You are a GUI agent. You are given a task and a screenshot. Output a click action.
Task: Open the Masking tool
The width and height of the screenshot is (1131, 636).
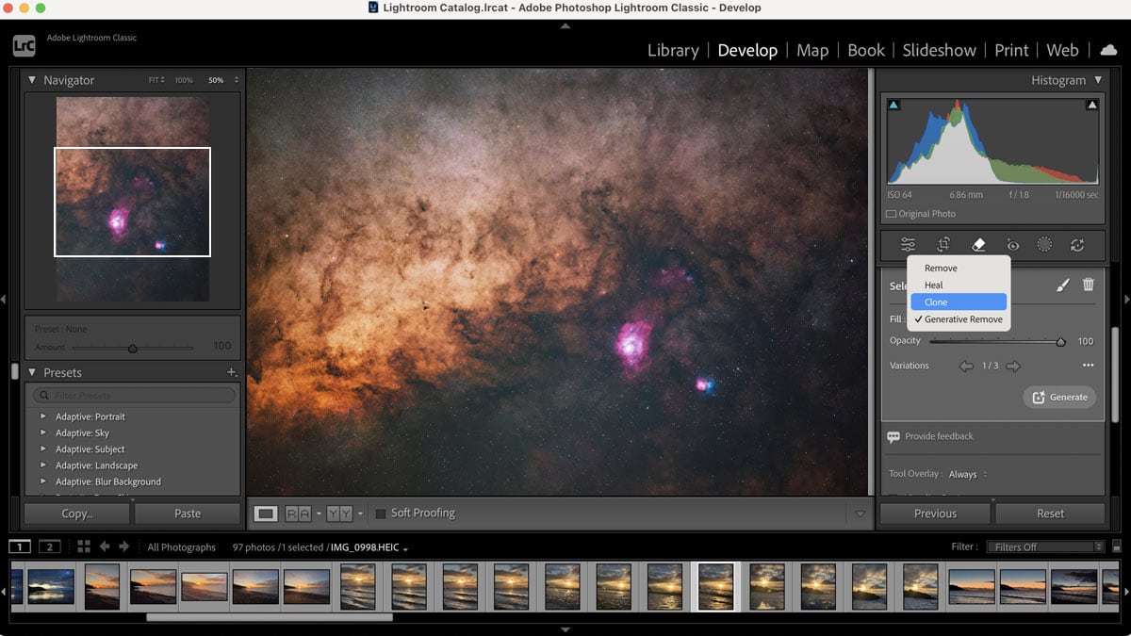click(x=1044, y=245)
